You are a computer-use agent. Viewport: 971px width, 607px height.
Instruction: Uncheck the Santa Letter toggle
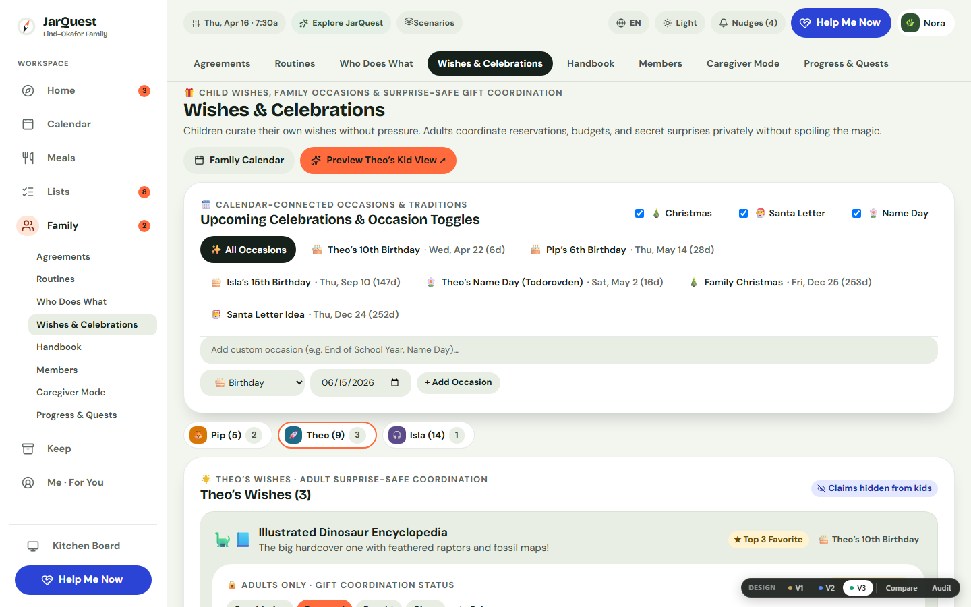[743, 213]
